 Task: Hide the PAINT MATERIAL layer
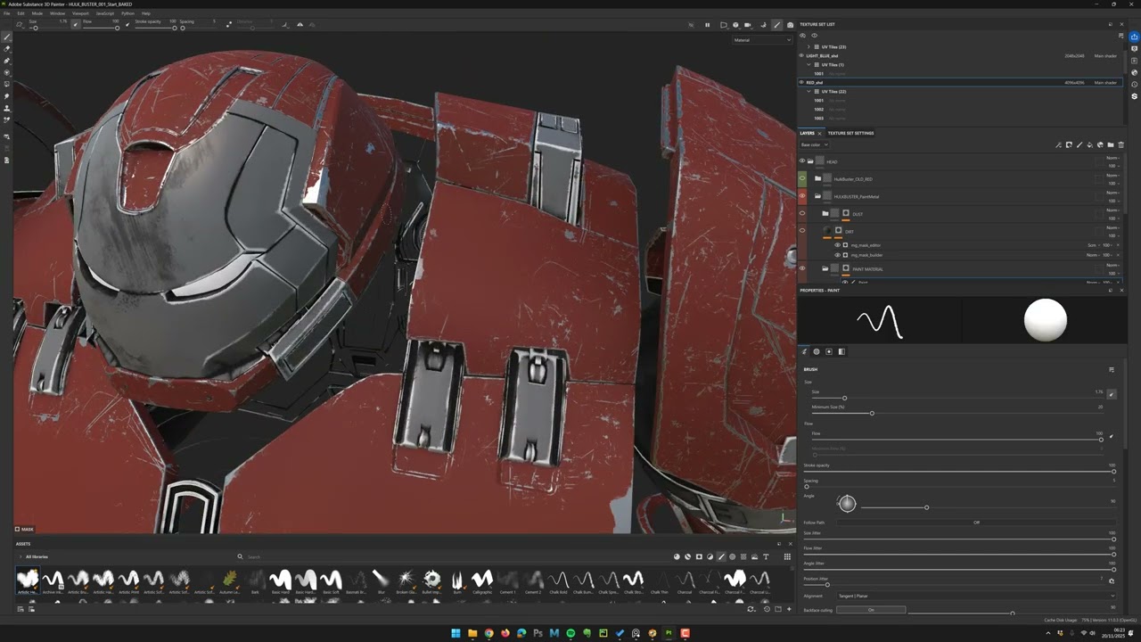(802, 268)
